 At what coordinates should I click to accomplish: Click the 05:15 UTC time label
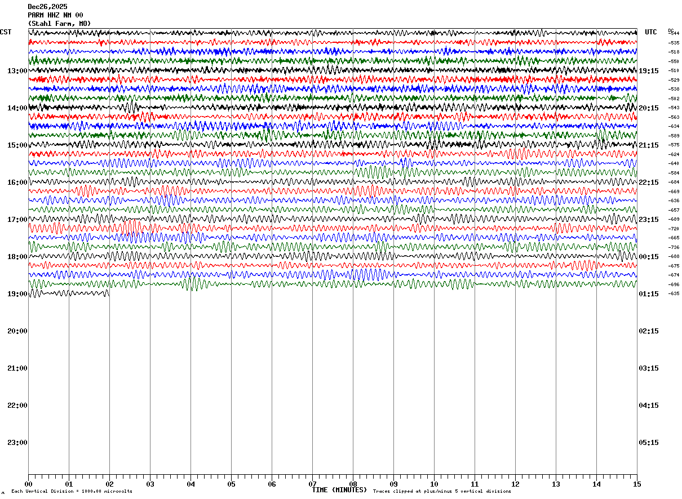tap(649, 443)
